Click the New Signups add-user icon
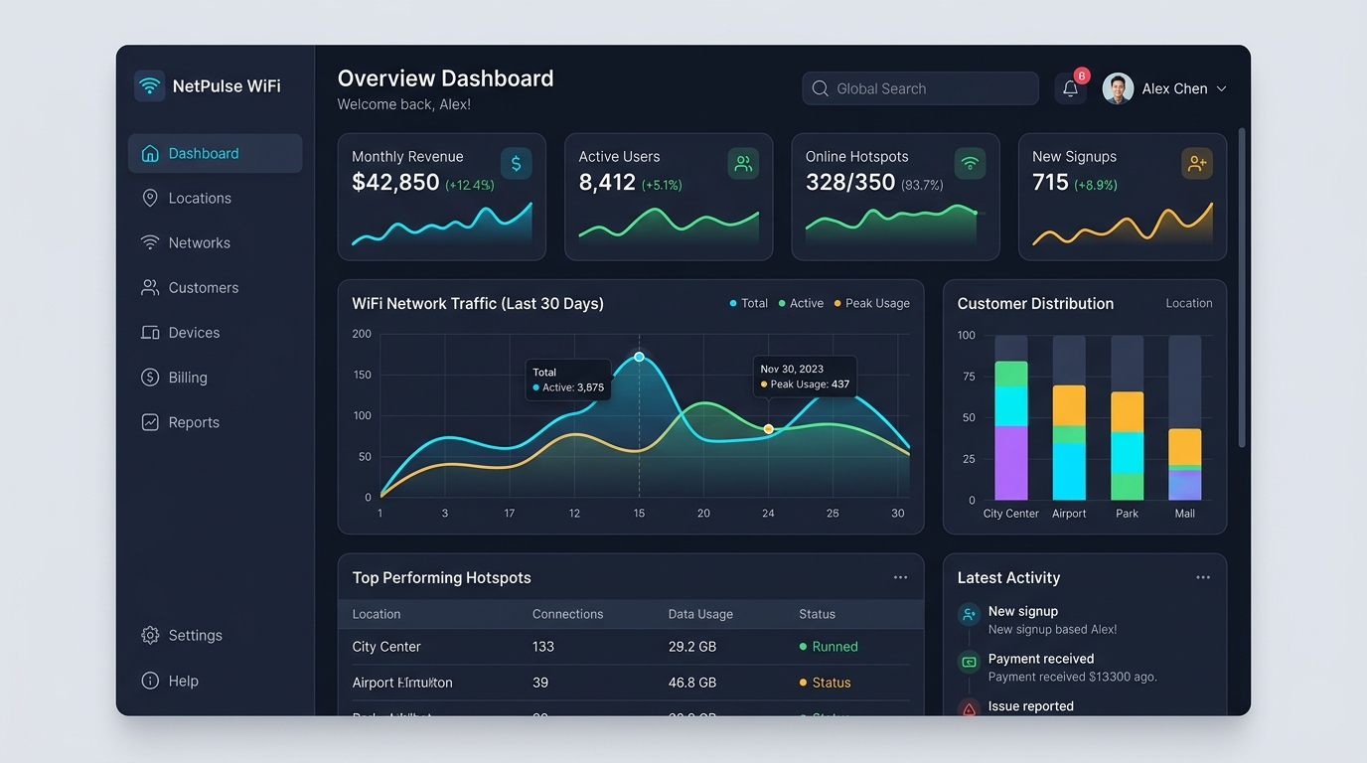Viewport: 1367px width, 763px height. tap(1197, 164)
